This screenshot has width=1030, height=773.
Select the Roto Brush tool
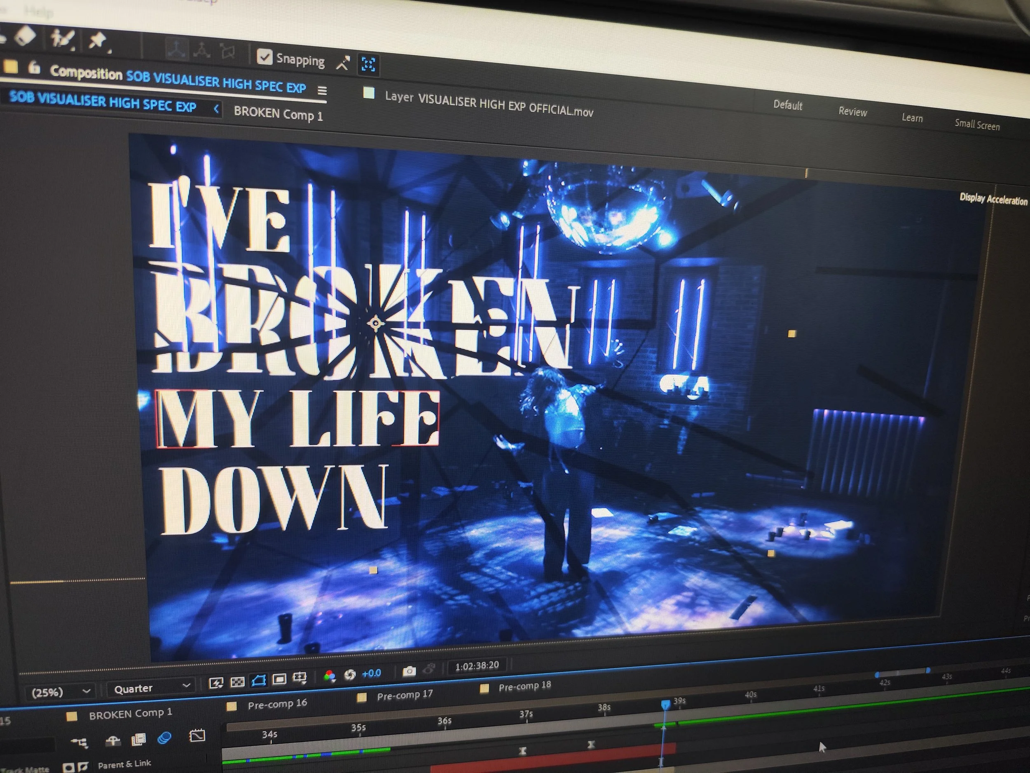coord(62,39)
